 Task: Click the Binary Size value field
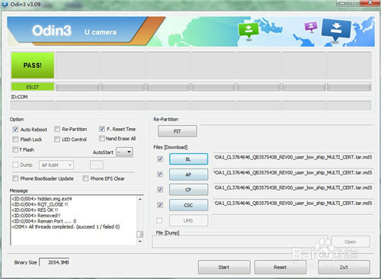[55, 262]
